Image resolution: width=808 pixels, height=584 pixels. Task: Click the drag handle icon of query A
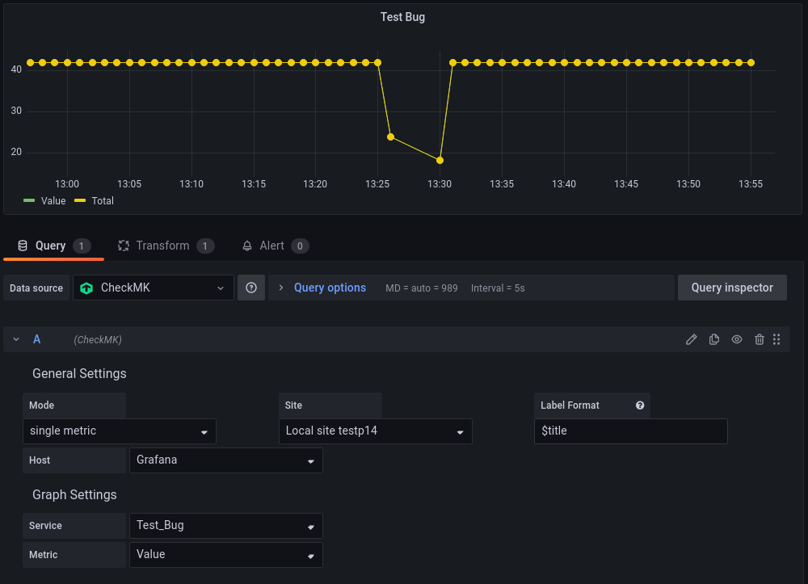[x=776, y=340]
